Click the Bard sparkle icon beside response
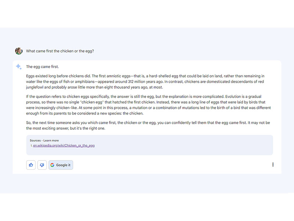This screenshot has width=294, height=221. click(19, 67)
